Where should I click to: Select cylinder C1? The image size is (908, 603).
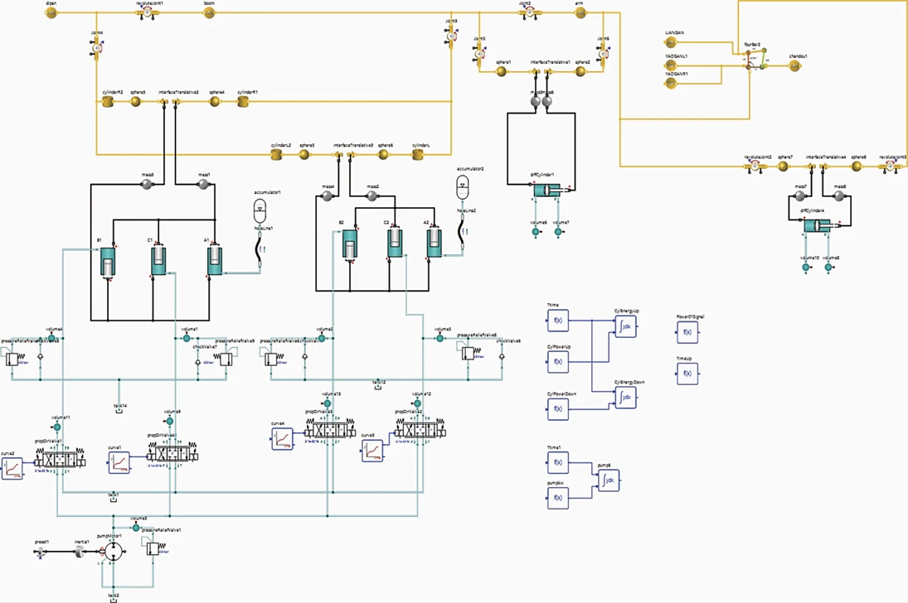coord(158,260)
